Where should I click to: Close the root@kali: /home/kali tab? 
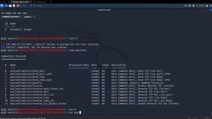point(20,17)
